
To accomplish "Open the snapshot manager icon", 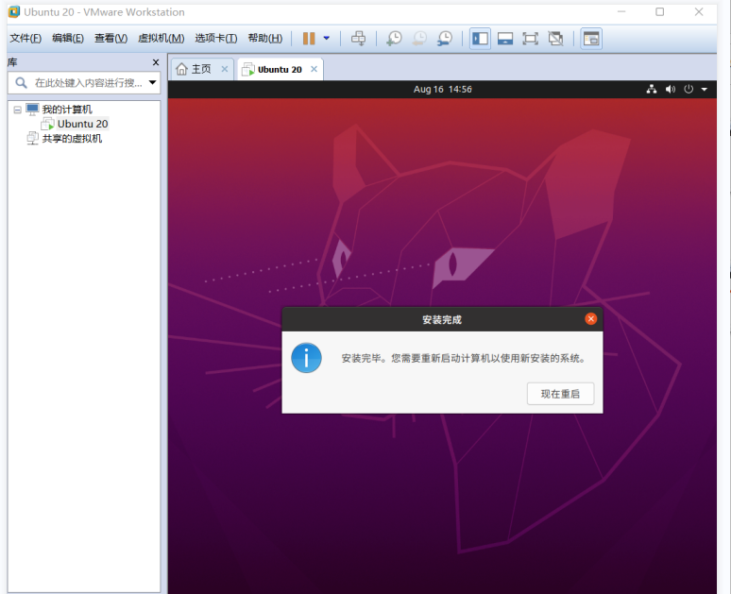I will (x=444, y=38).
